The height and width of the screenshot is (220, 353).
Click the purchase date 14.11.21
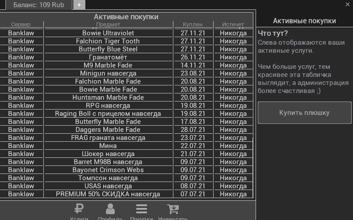[193, 65]
